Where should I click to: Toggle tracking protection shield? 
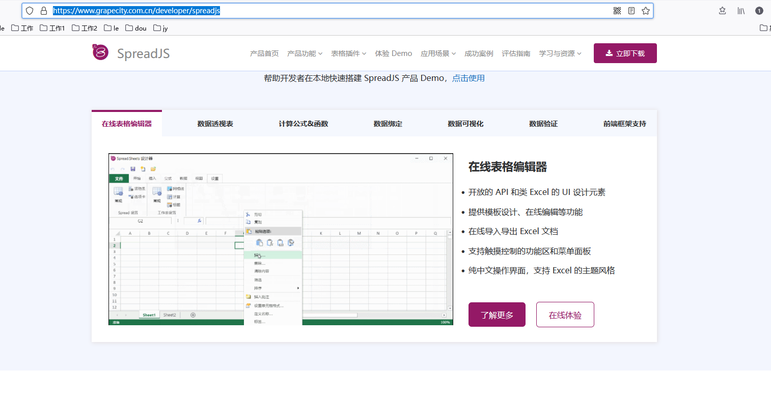pos(29,10)
